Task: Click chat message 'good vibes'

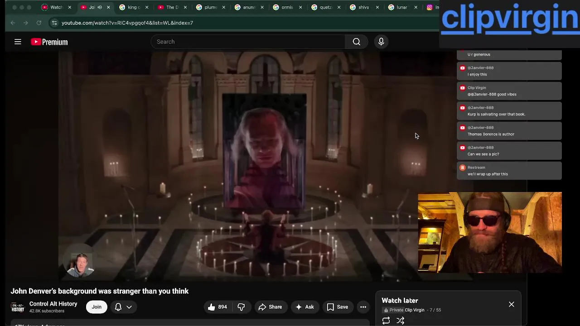Action: (x=492, y=94)
